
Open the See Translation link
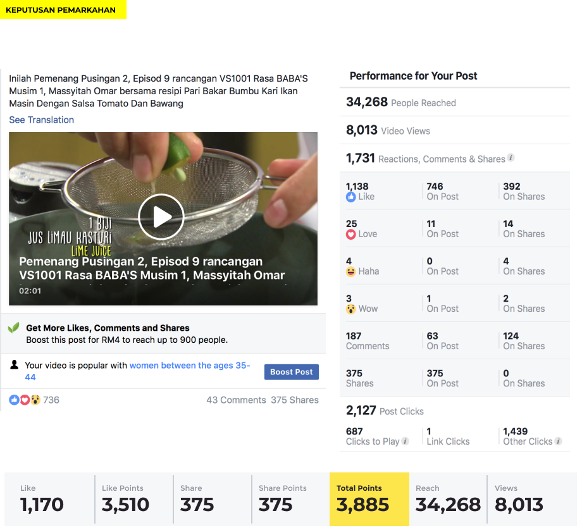tap(42, 120)
